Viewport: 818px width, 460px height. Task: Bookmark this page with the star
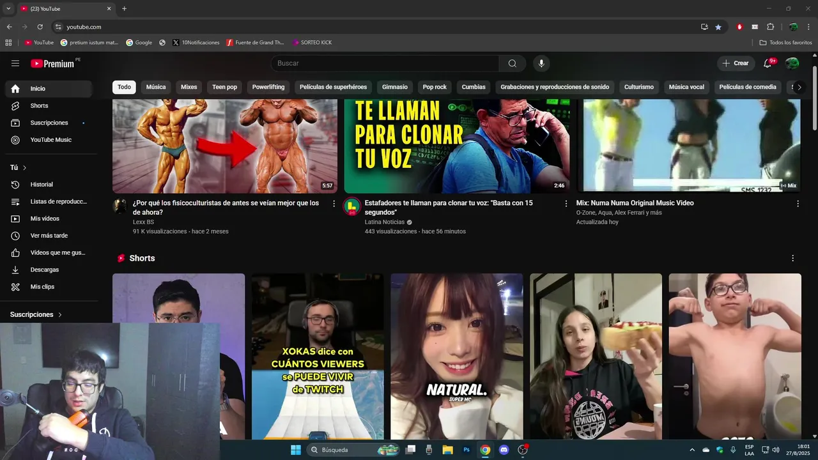click(718, 27)
